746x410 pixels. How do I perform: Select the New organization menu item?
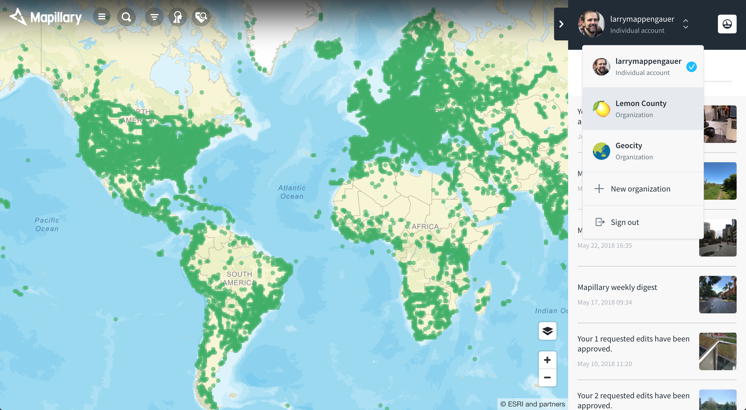click(x=641, y=188)
